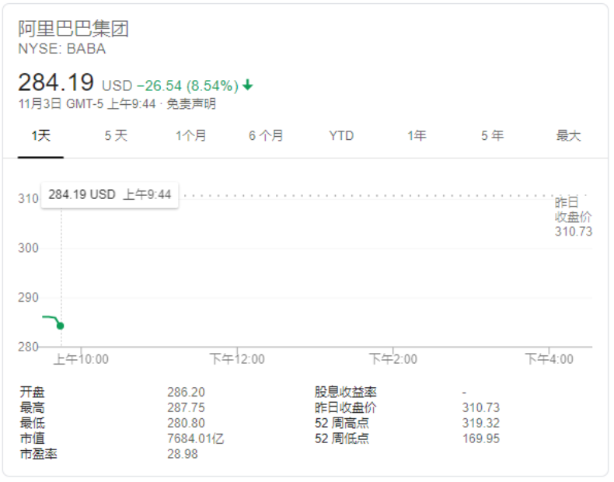The width and height of the screenshot is (614, 482).
Task: Click the −26.54 (8.54%) change value
Action: click(187, 86)
